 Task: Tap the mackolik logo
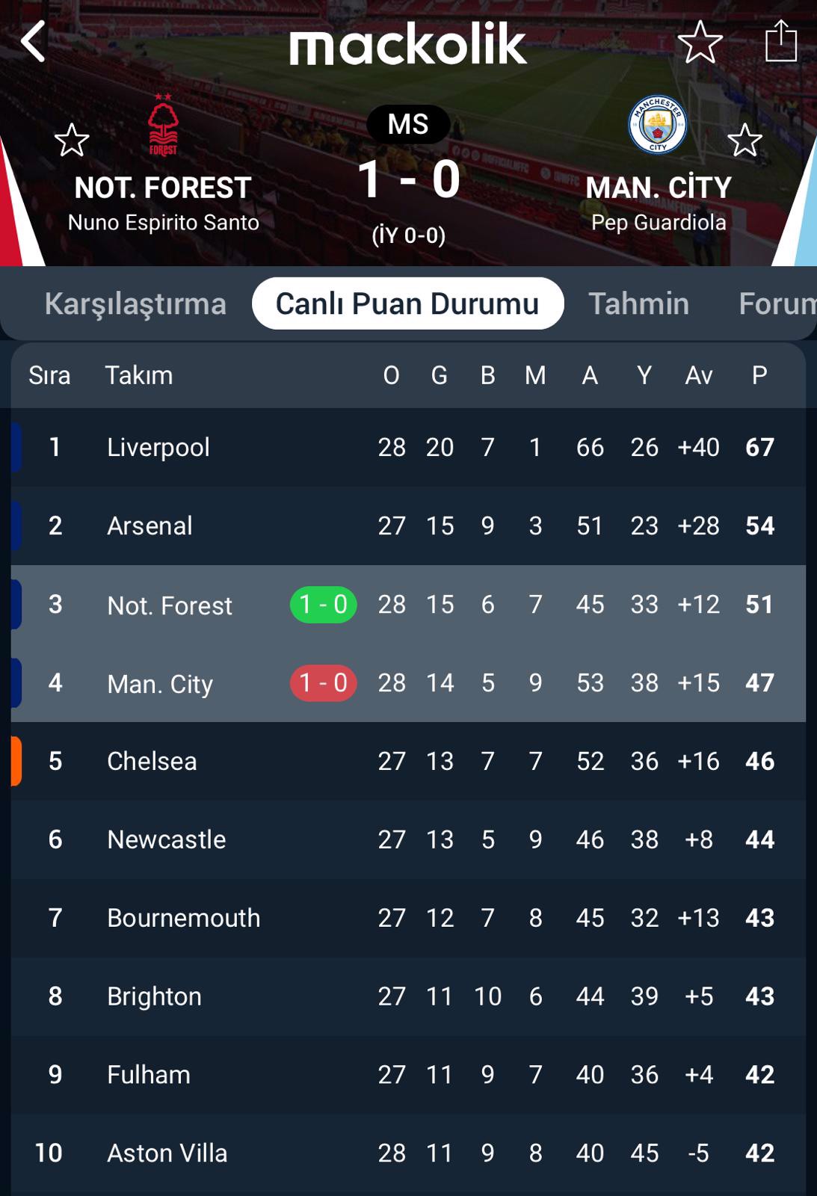pyautogui.click(x=408, y=43)
